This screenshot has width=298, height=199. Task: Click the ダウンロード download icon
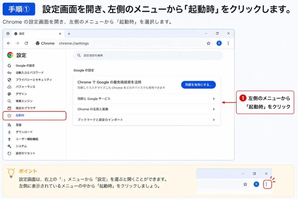9,132
